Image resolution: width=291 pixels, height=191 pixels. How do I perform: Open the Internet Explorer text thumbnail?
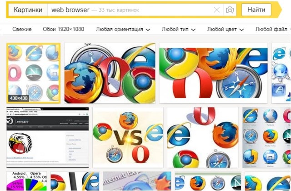tap(137, 181)
